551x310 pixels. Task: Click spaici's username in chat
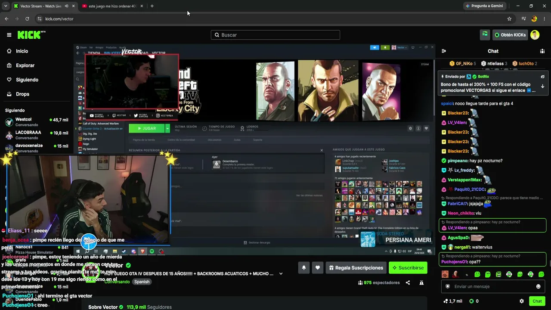(447, 104)
